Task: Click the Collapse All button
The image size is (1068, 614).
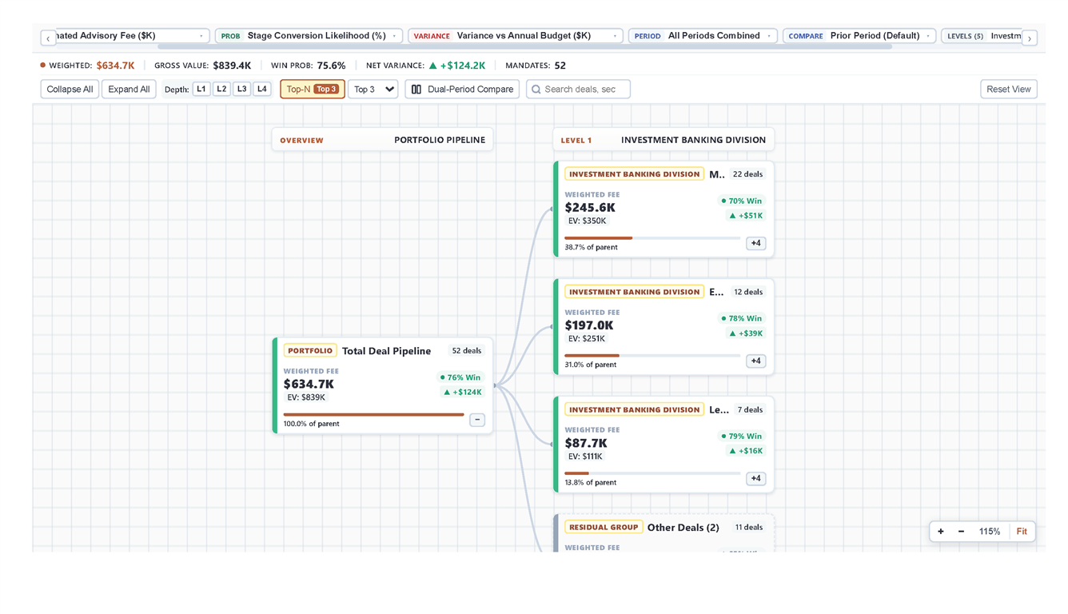Action: point(70,90)
